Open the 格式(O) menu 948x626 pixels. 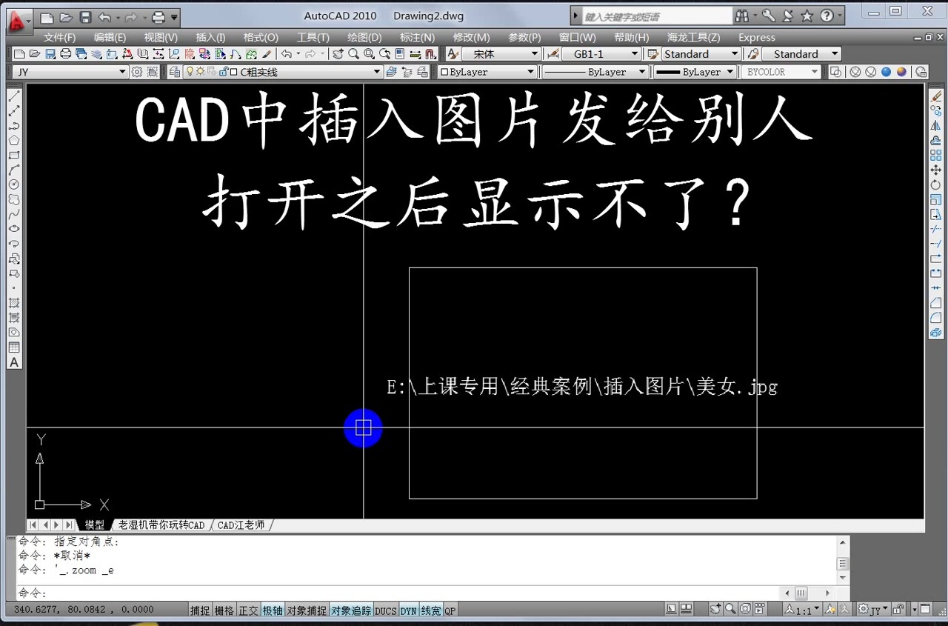pyautogui.click(x=261, y=37)
